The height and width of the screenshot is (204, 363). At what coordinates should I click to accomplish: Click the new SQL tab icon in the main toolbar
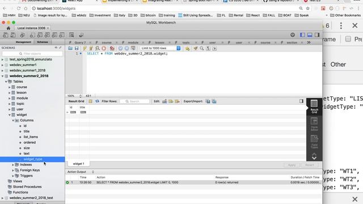[x=5, y=35]
